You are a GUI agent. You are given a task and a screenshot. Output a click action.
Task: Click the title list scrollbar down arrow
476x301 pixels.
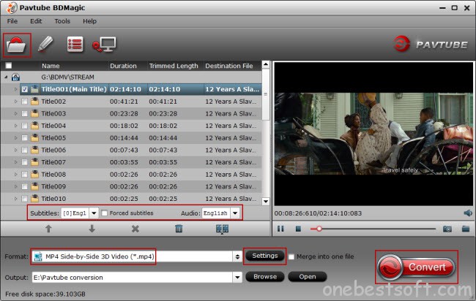pyautogui.click(x=266, y=202)
